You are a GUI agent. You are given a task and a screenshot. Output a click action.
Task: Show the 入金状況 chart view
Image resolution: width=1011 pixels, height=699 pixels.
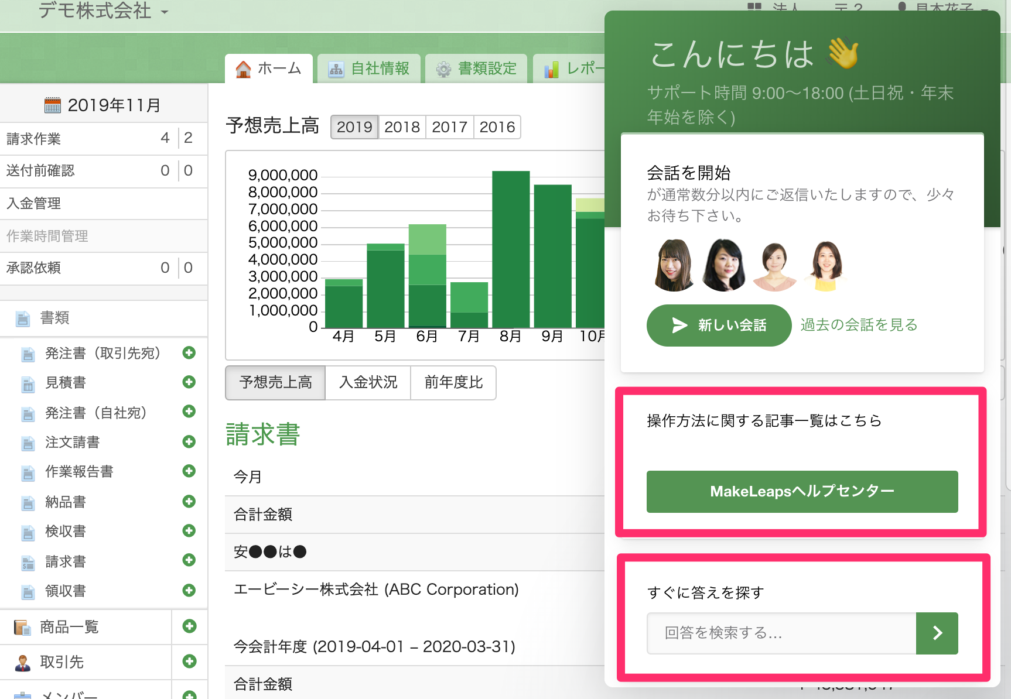368,382
